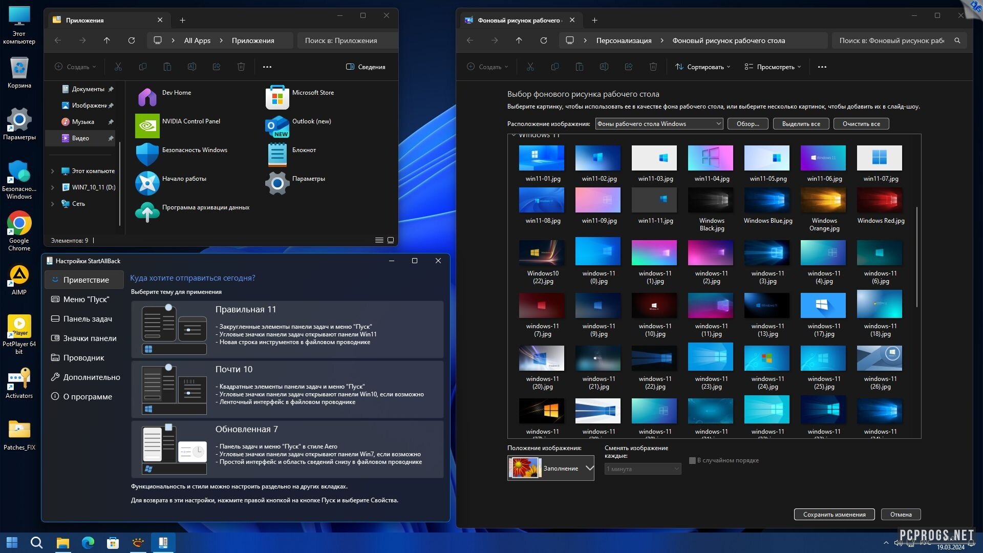Screen dimensions: 983x553
Task: Open 'Сменять изображение каждые' time dropdown
Action: pyautogui.click(x=642, y=469)
